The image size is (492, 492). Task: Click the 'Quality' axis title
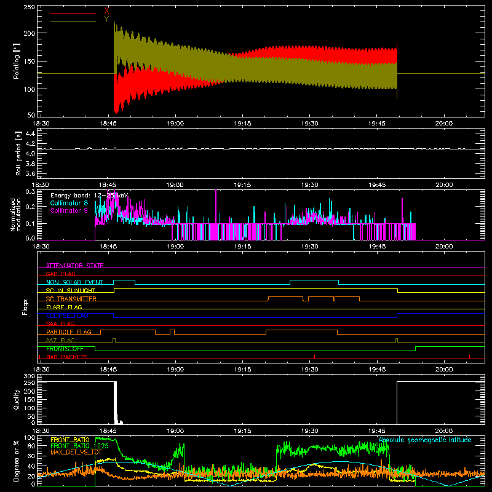point(17,399)
